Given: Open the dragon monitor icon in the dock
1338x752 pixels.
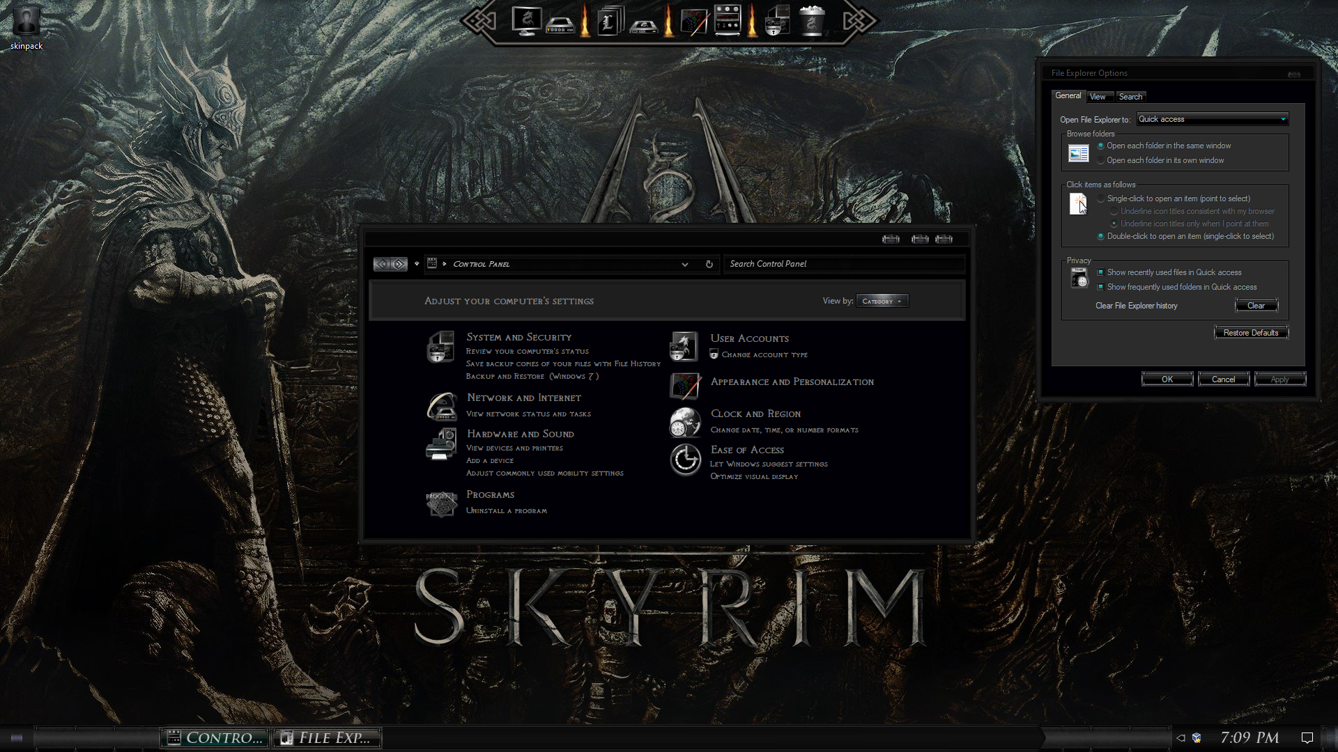Looking at the screenshot, I should 525,21.
